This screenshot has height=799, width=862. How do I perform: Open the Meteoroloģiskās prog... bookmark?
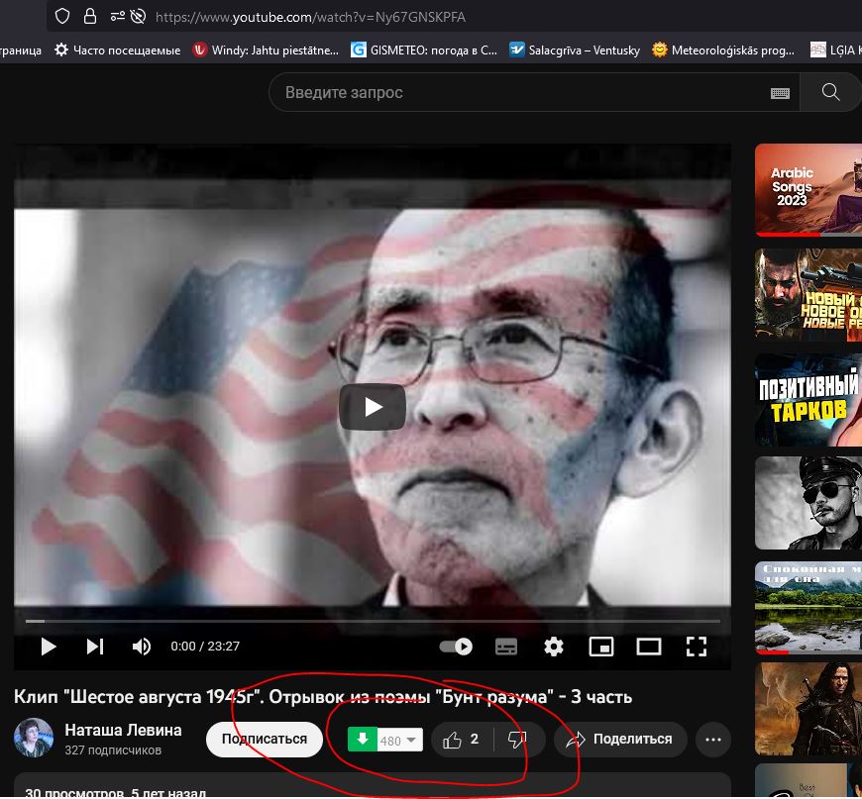[x=723, y=50]
